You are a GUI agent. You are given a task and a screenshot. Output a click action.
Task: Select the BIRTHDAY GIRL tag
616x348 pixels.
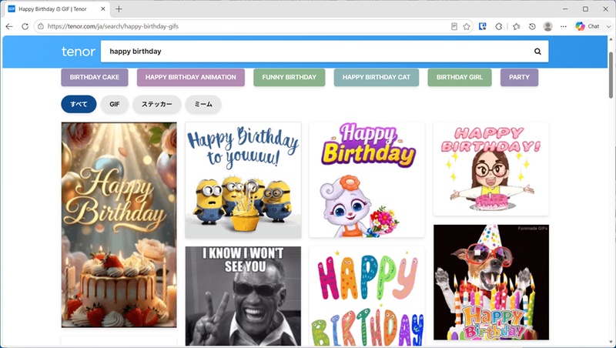pyautogui.click(x=460, y=78)
